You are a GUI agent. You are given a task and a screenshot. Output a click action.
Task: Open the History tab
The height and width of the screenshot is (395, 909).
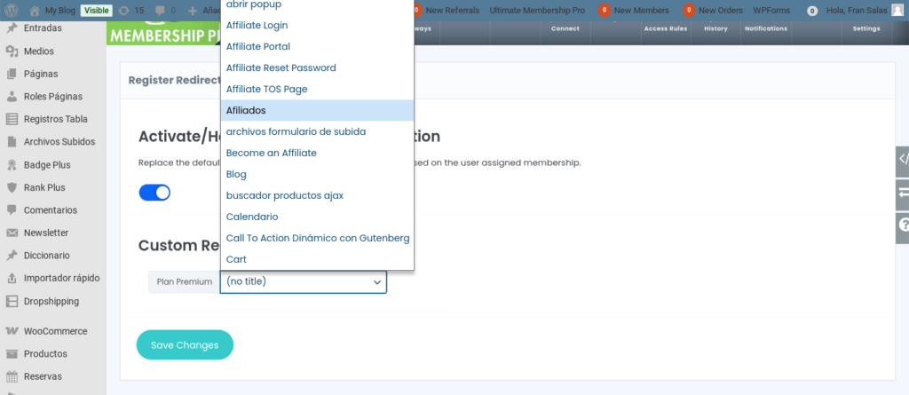point(716,29)
